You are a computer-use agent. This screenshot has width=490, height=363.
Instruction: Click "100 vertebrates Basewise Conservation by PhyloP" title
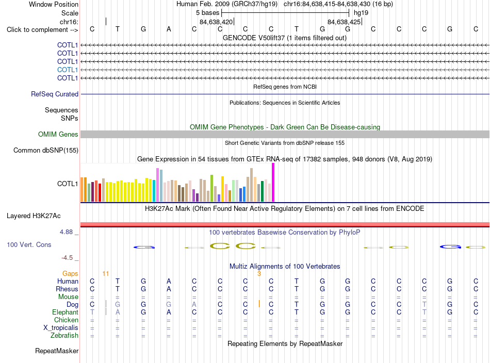coord(284,233)
